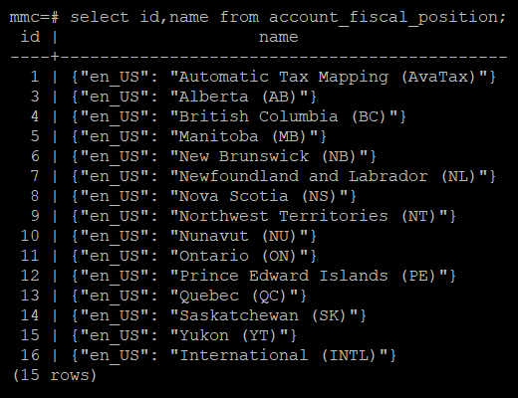This screenshot has height=398, width=518.
Task: Click the Ontario (ON) entry
Action: pyautogui.click(x=243, y=256)
